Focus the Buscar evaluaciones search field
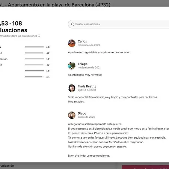This screenshot has width=169, height=169. click(x=118, y=24)
